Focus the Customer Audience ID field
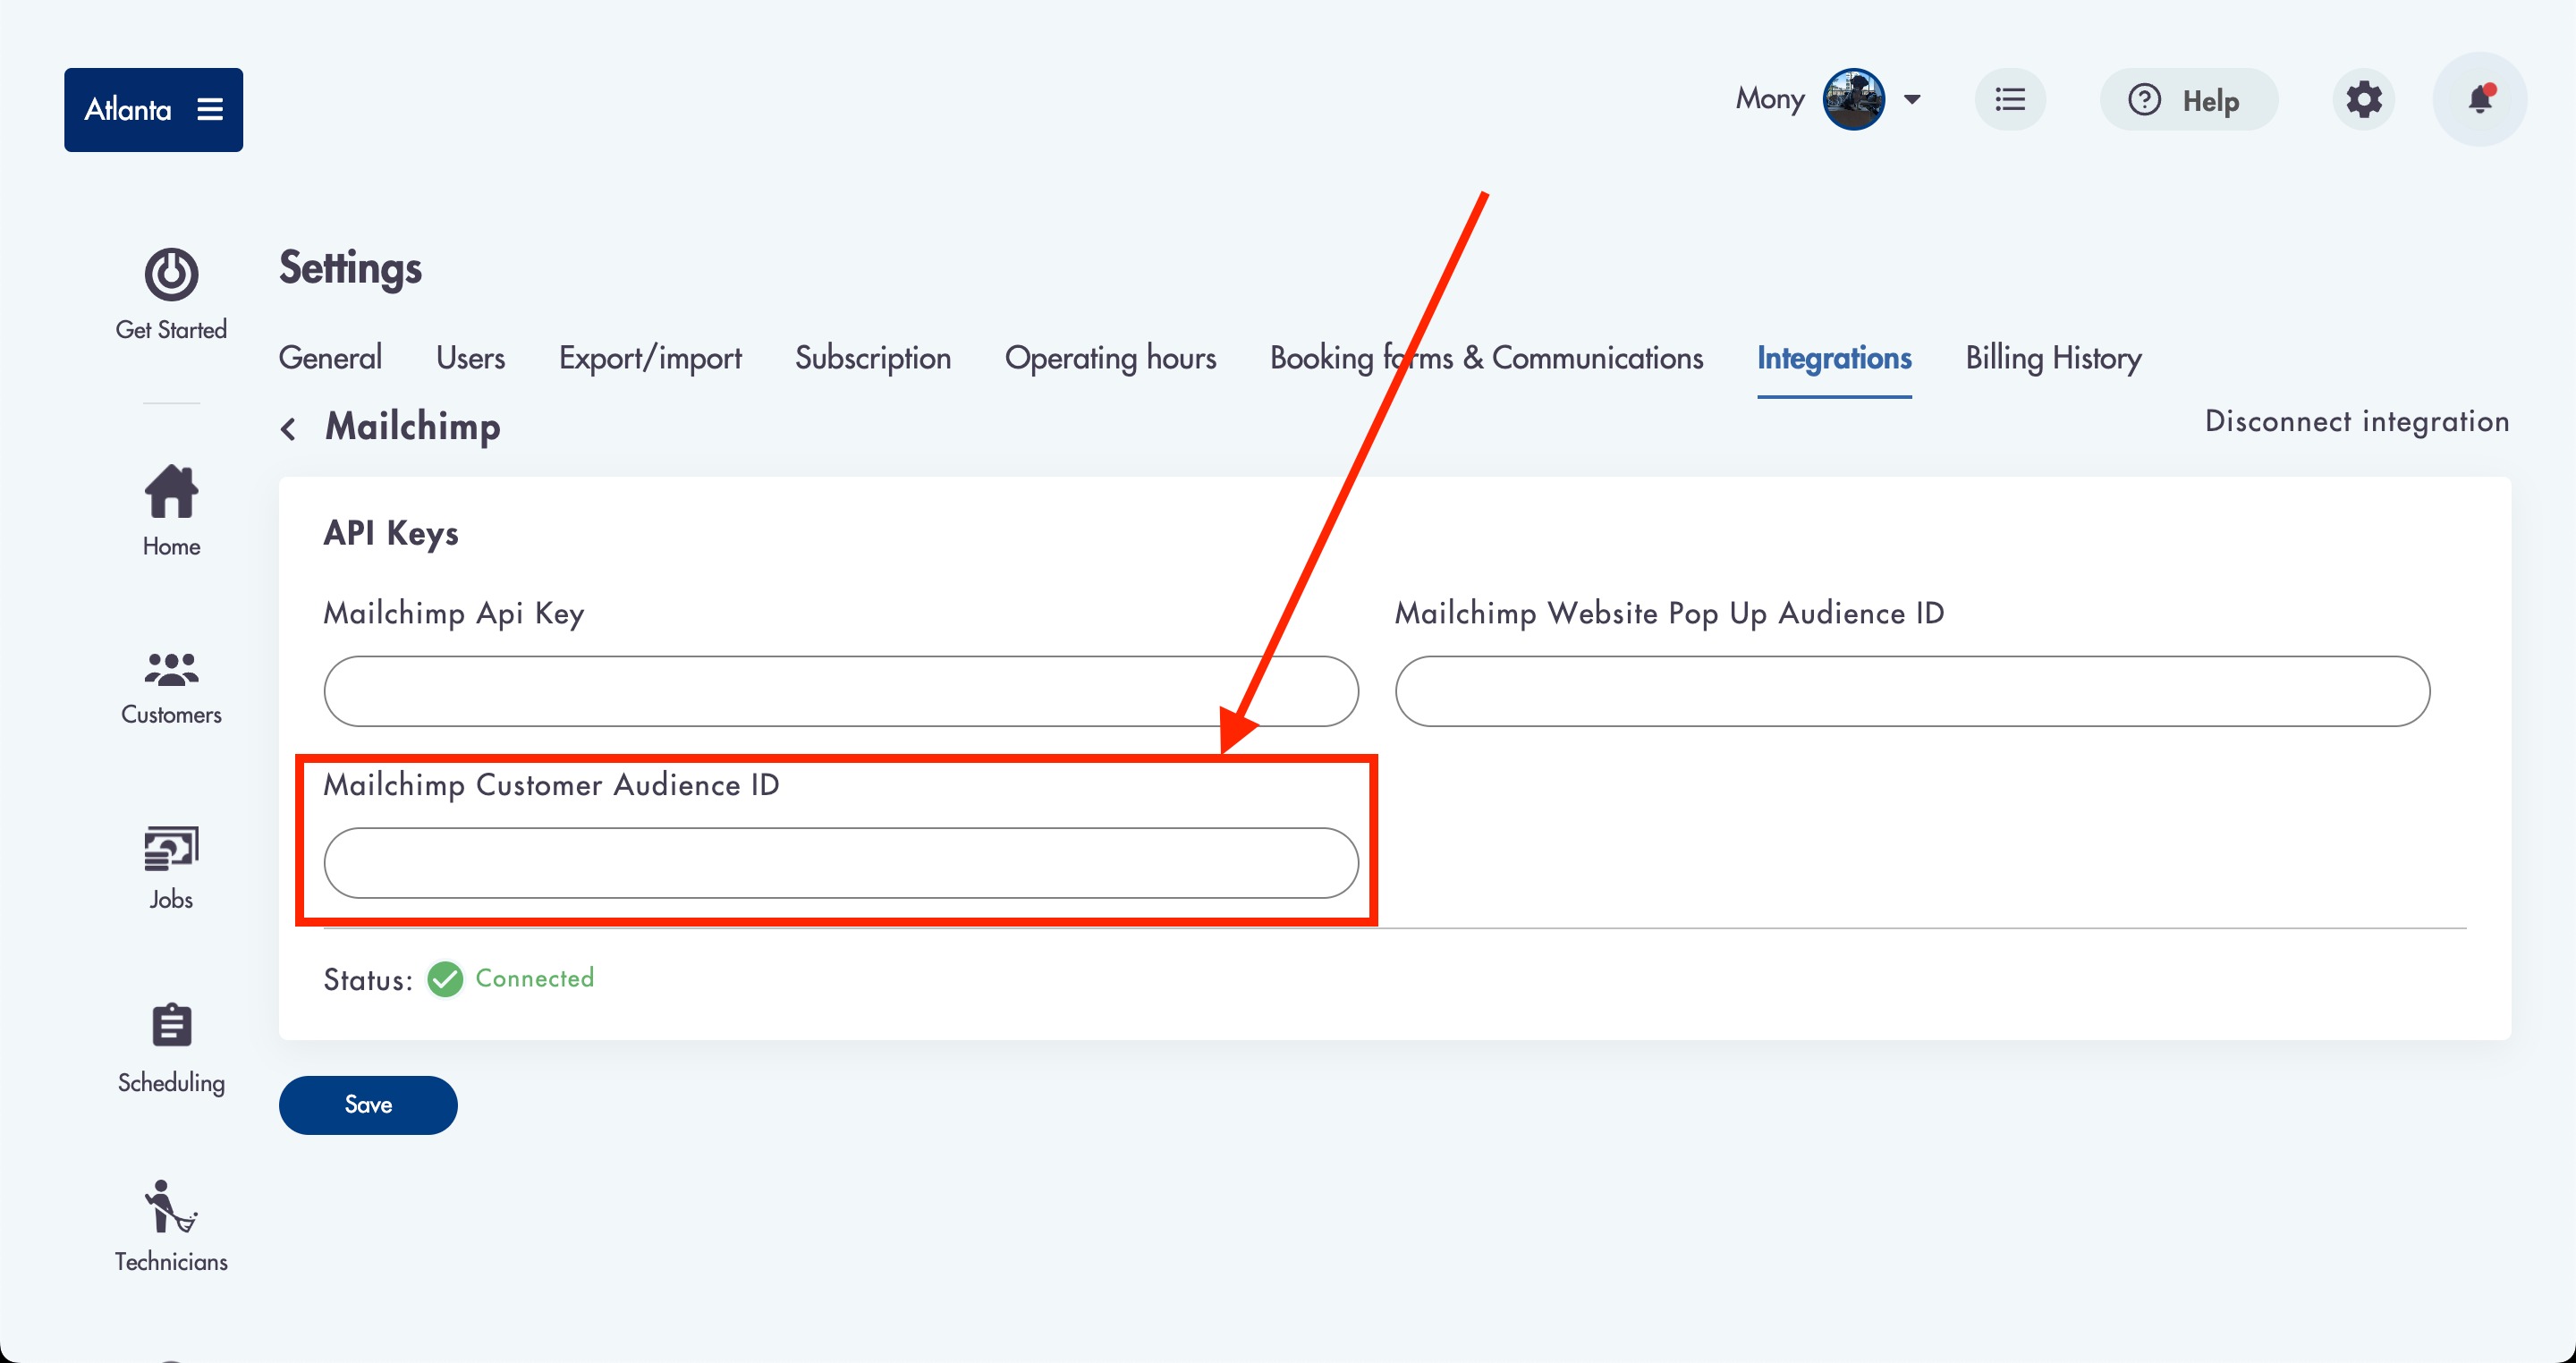 point(841,862)
